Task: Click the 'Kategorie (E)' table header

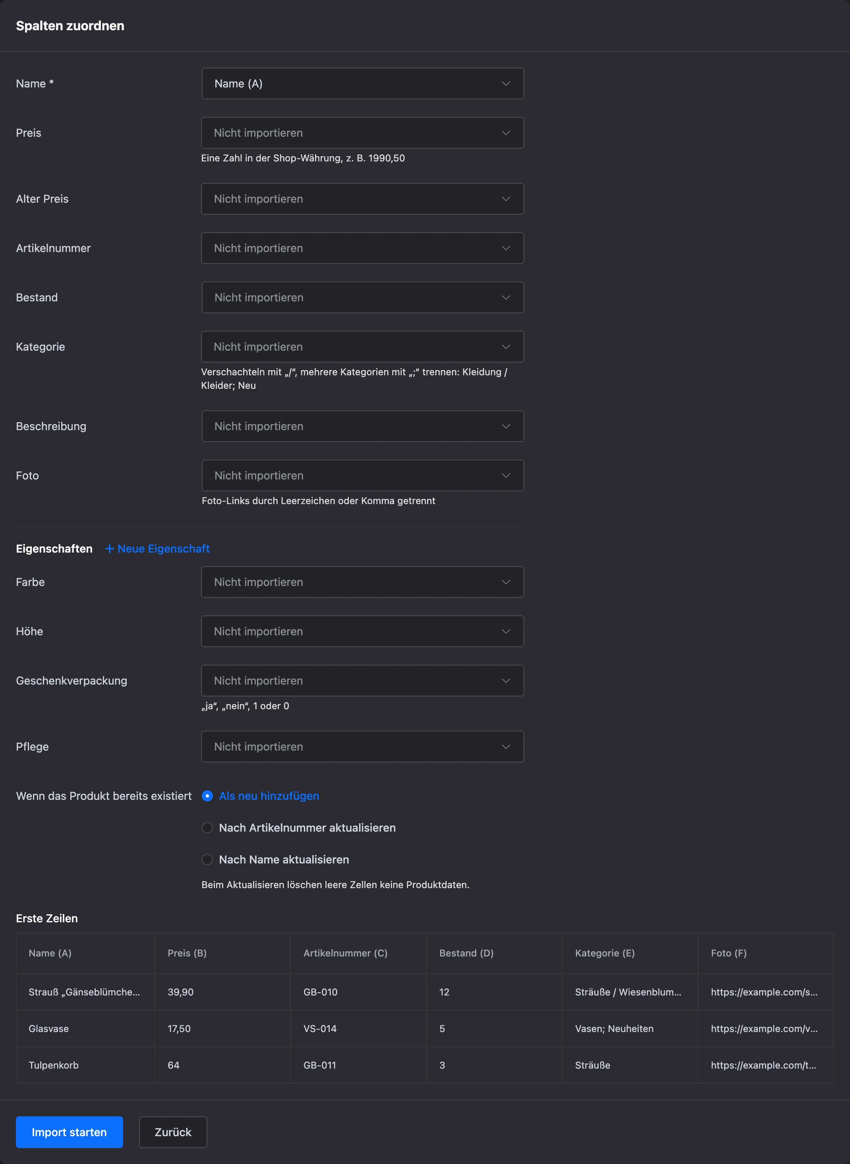Action: click(x=630, y=953)
